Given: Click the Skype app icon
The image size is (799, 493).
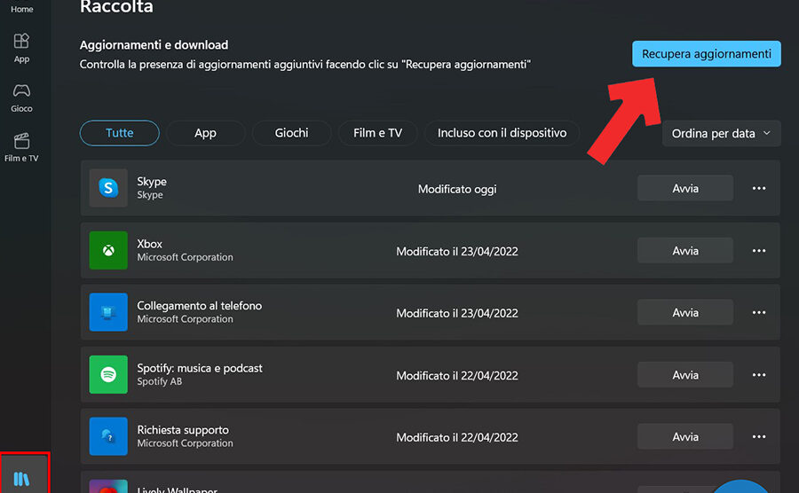Looking at the screenshot, I should click(x=108, y=188).
